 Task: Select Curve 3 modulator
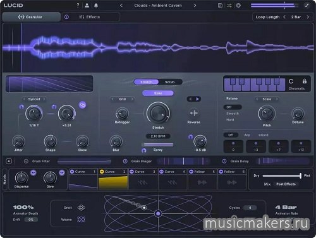(143, 179)
